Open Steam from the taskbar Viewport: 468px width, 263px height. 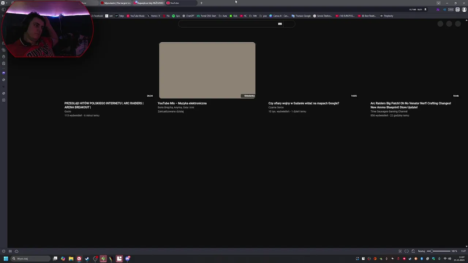point(87,259)
